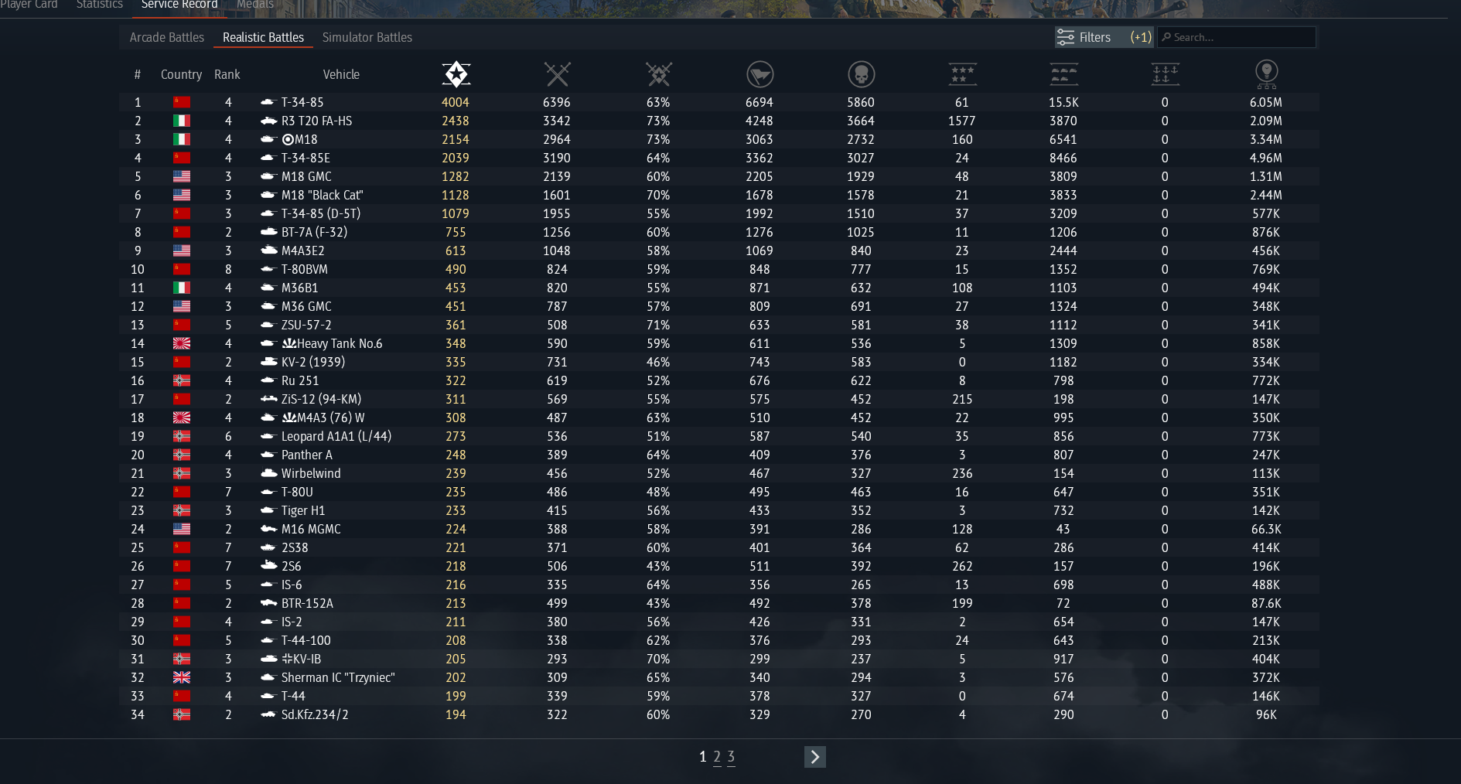The image size is (1461, 784).
Task: Sort by skull deaths icon column
Action: (x=861, y=74)
